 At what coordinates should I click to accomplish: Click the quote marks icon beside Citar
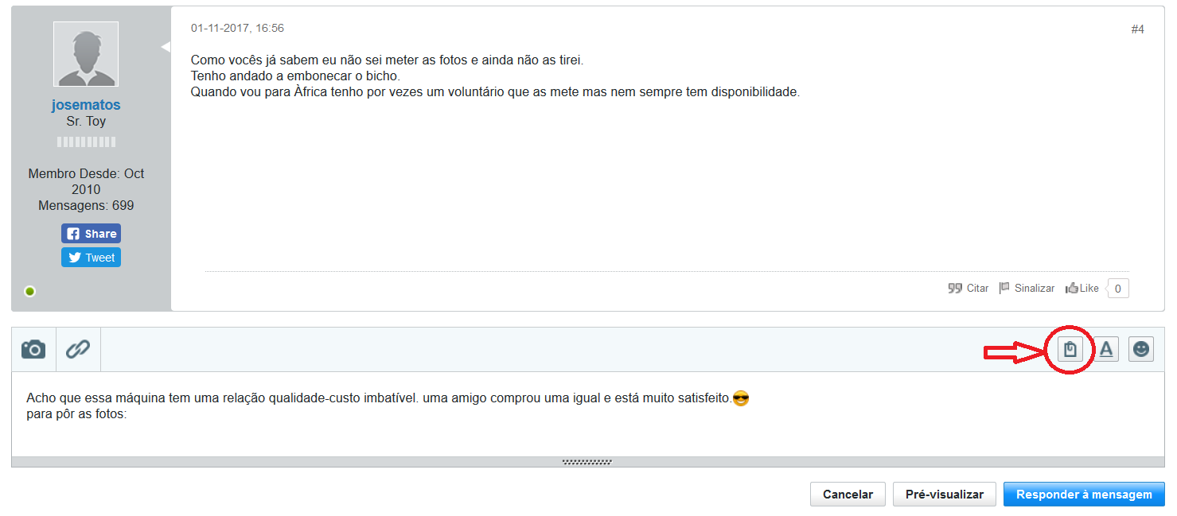click(x=955, y=289)
